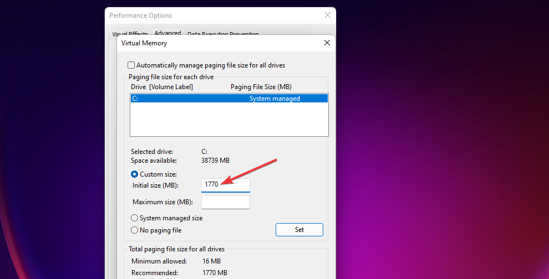The width and height of the screenshot is (549, 279).
Task: Select the No paging file option
Action: (x=134, y=230)
